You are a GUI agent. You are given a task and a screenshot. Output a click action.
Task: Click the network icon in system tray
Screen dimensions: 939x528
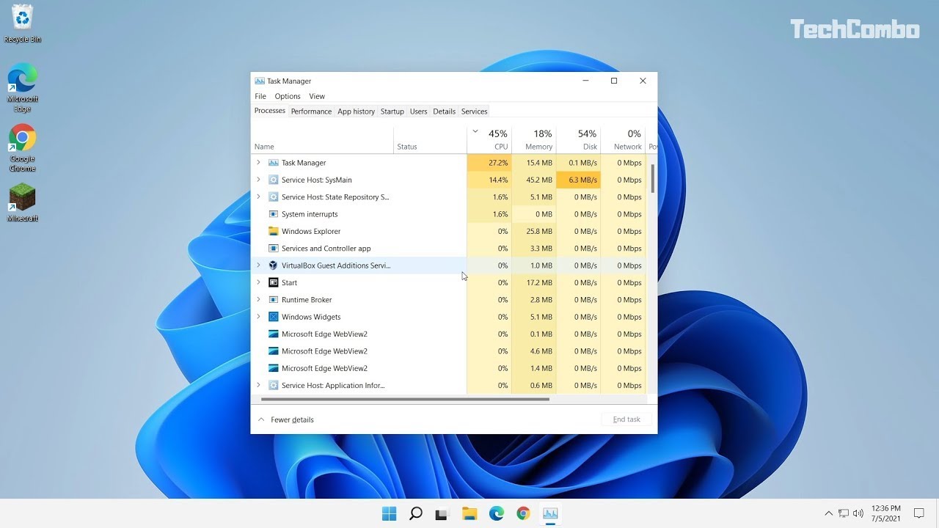coord(844,513)
